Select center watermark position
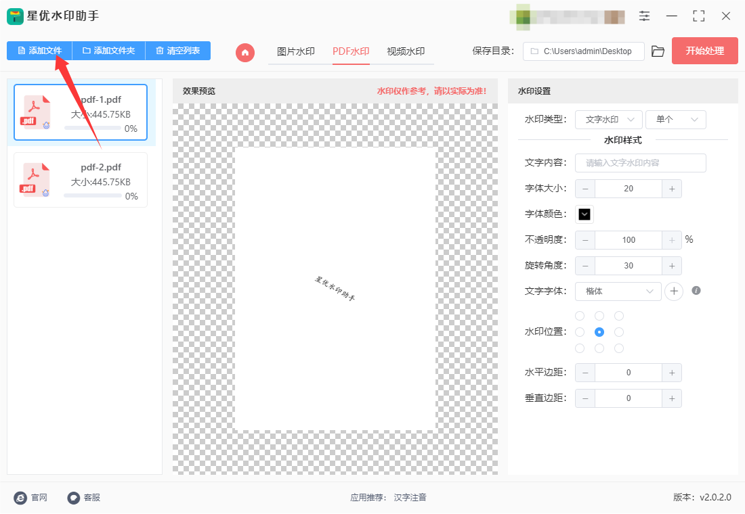 click(x=599, y=332)
